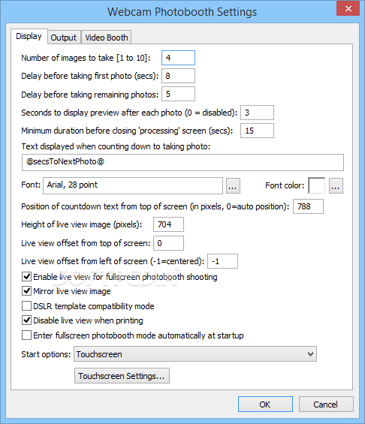The height and width of the screenshot is (424, 365).
Task: Open font chooser with the Font browse button
Action: pos(233,186)
